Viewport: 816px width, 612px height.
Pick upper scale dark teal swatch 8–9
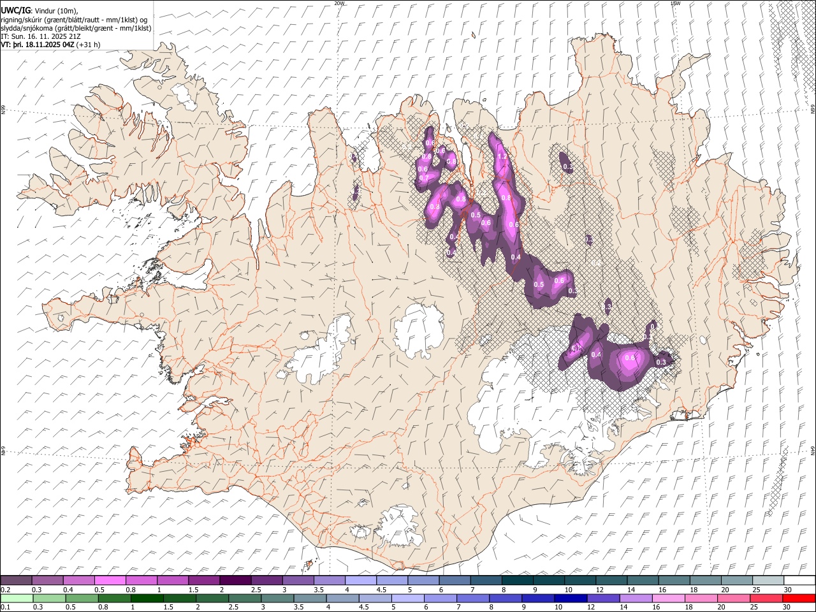517,580
